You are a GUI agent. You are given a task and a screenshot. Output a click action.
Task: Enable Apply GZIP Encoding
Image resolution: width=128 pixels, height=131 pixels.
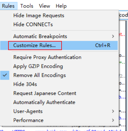point(59,66)
